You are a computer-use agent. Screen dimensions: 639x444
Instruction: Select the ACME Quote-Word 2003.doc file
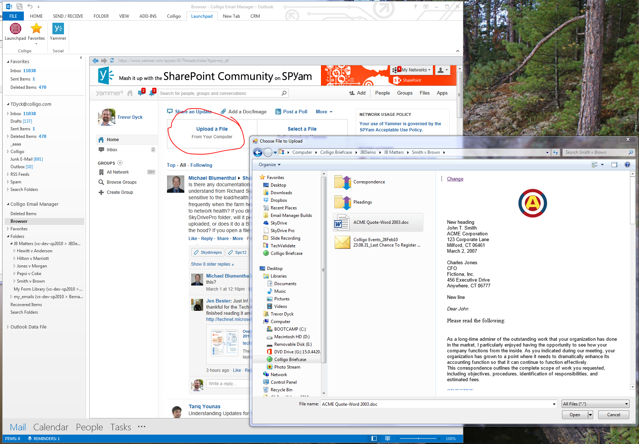coord(378,222)
